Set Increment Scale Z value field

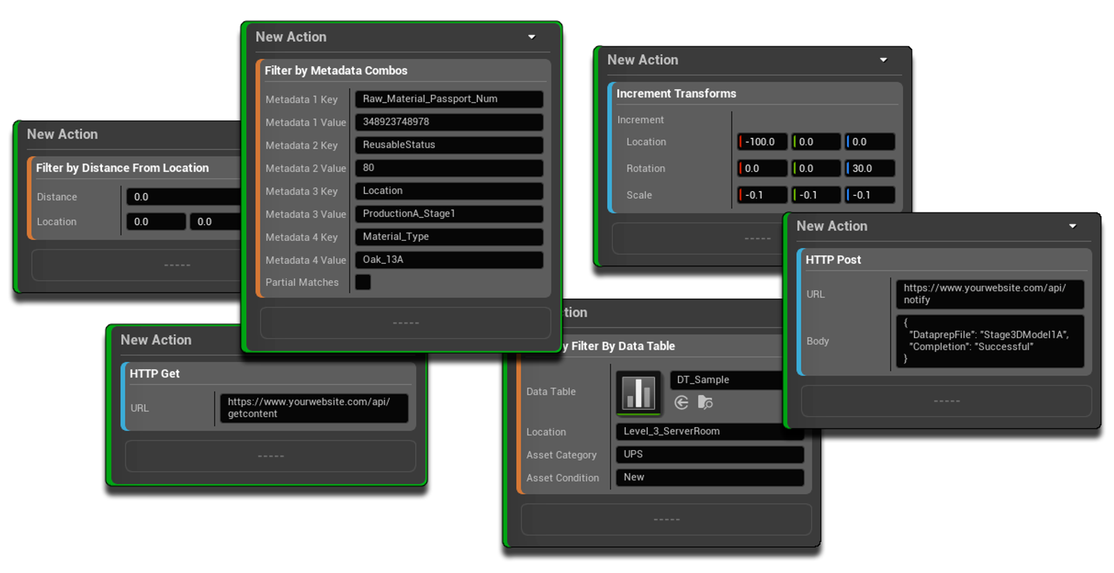(870, 195)
